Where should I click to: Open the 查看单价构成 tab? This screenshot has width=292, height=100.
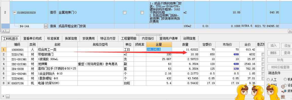click(33, 39)
